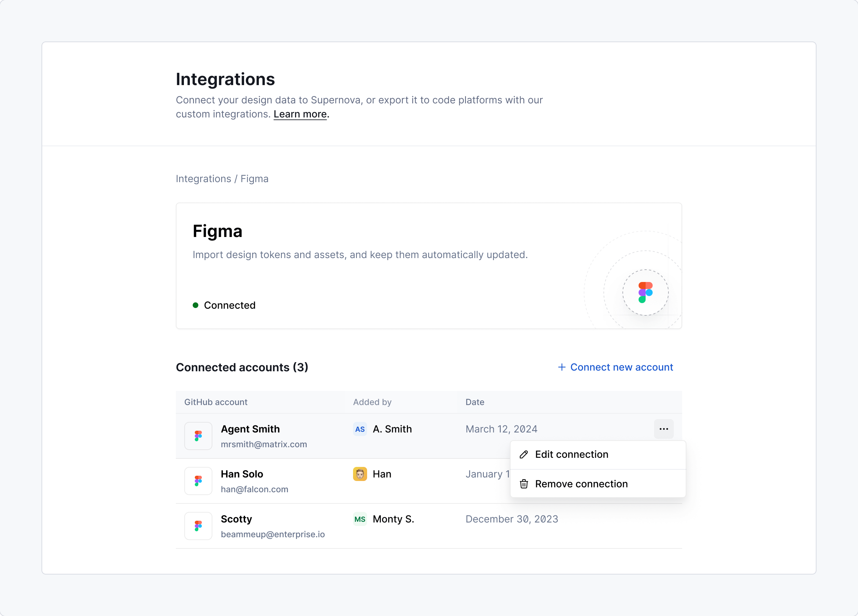This screenshot has height=616, width=858.
Task: Click the Integrations page heading
Action: [225, 79]
